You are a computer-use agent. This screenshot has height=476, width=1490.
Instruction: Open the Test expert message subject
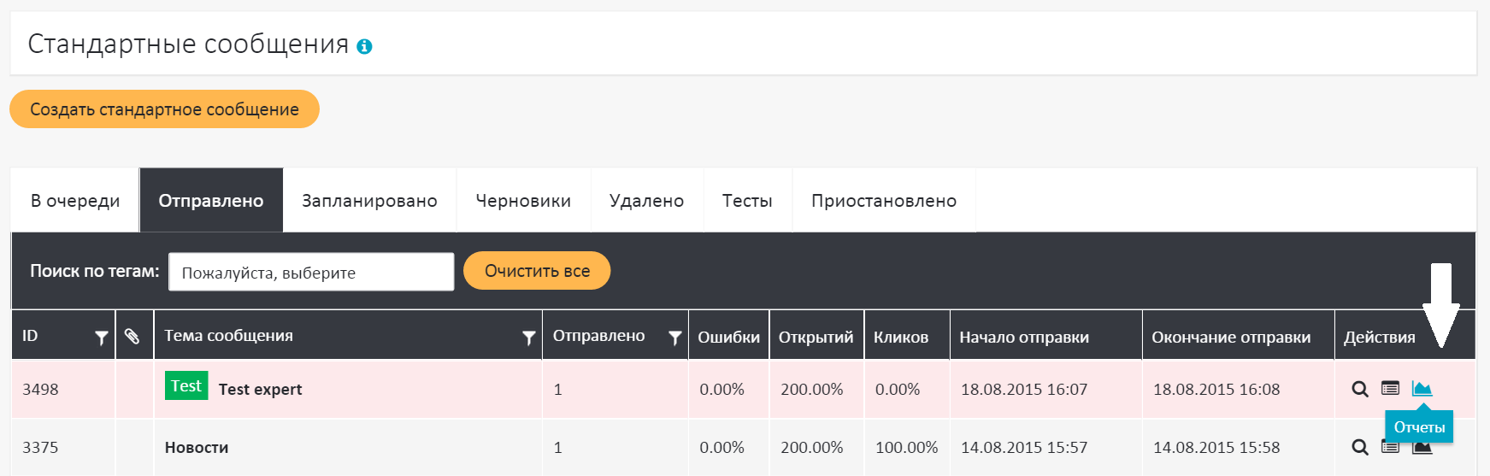pyautogui.click(x=260, y=390)
